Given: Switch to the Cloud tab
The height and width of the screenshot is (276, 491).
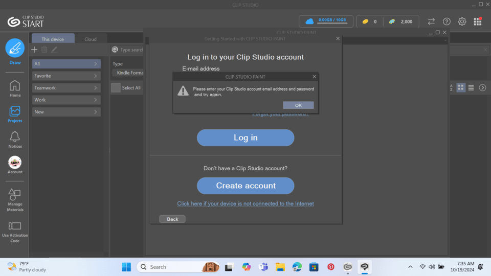Looking at the screenshot, I should pyautogui.click(x=91, y=39).
